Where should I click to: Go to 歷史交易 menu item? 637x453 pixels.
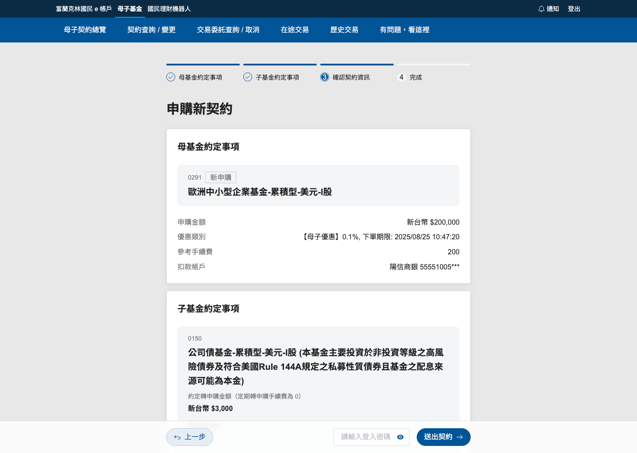point(344,30)
